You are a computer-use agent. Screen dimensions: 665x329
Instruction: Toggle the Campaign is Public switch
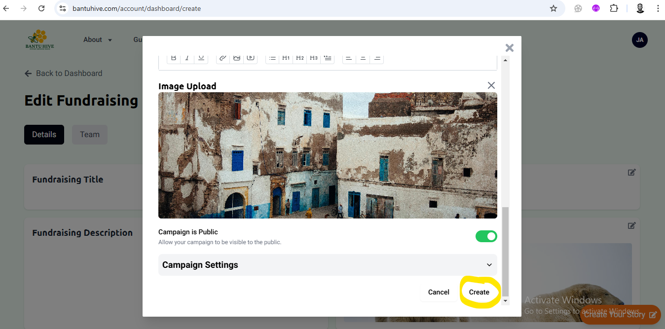486,236
